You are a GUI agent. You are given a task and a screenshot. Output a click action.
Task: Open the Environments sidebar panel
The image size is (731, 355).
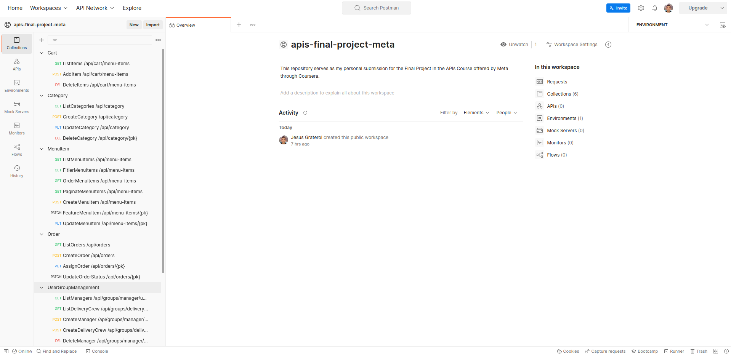pyautogui.click(x=17, y=86)
